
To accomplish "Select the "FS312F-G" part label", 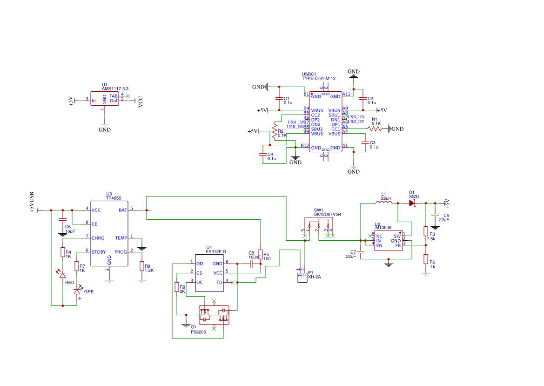I will (x=216, y=251).
